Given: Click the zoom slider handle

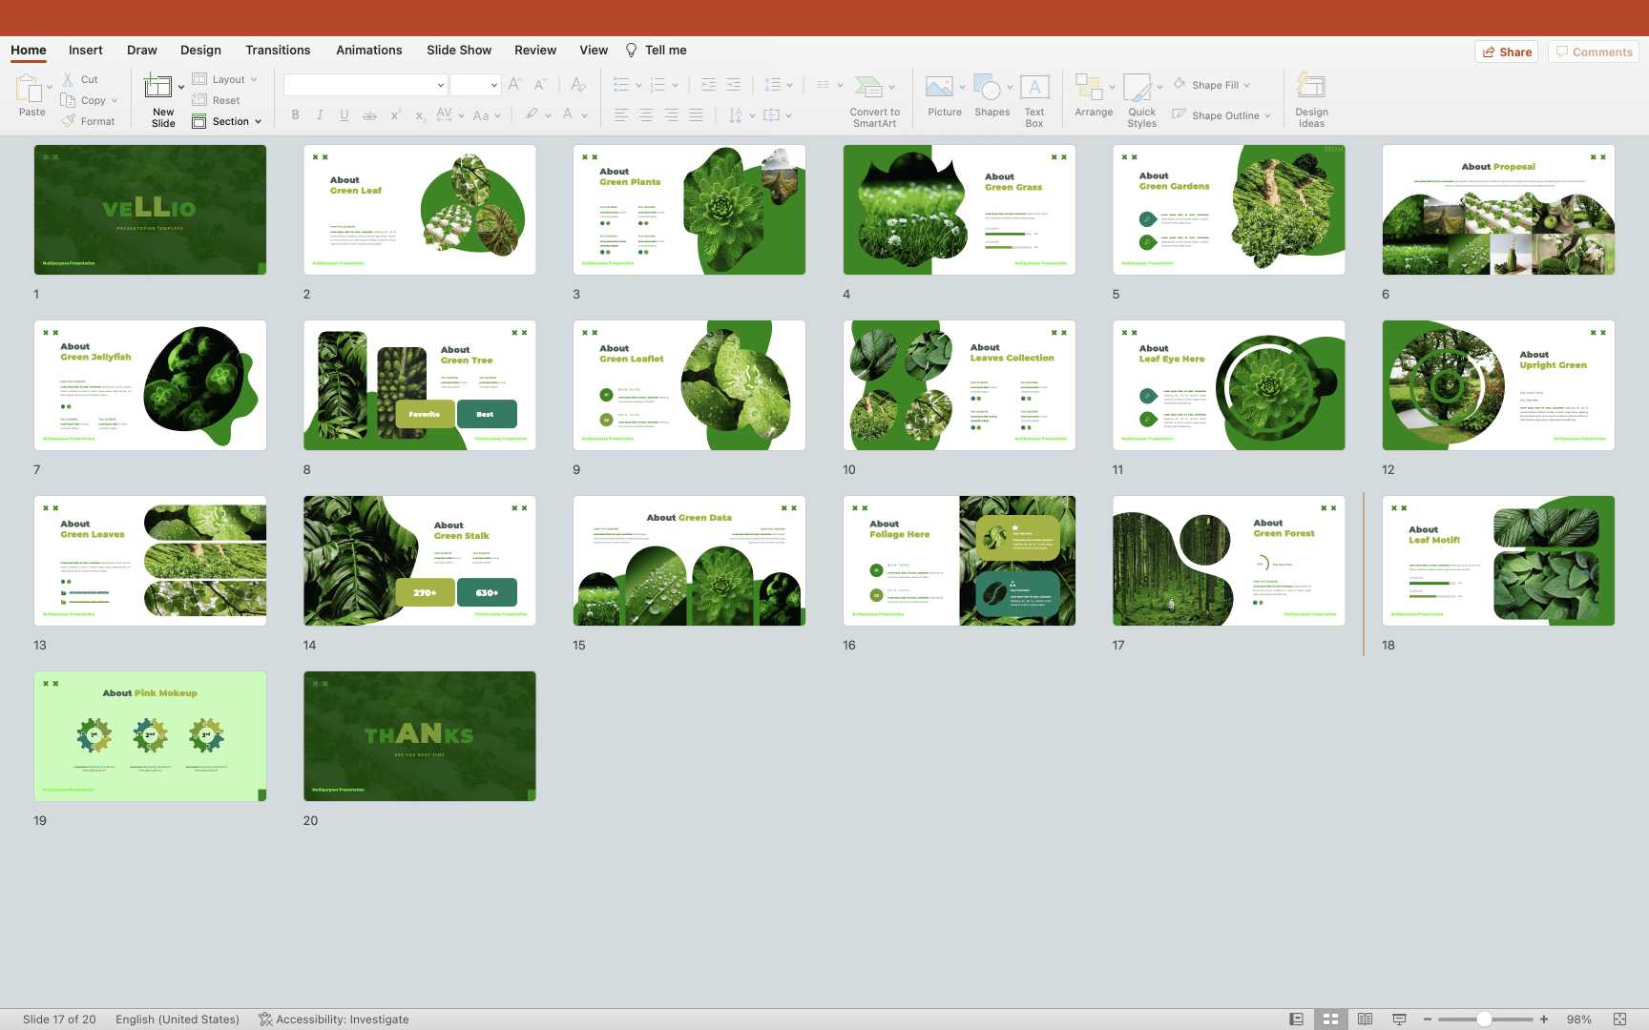Looking at the screenshot, I should pos(1484,1020).
